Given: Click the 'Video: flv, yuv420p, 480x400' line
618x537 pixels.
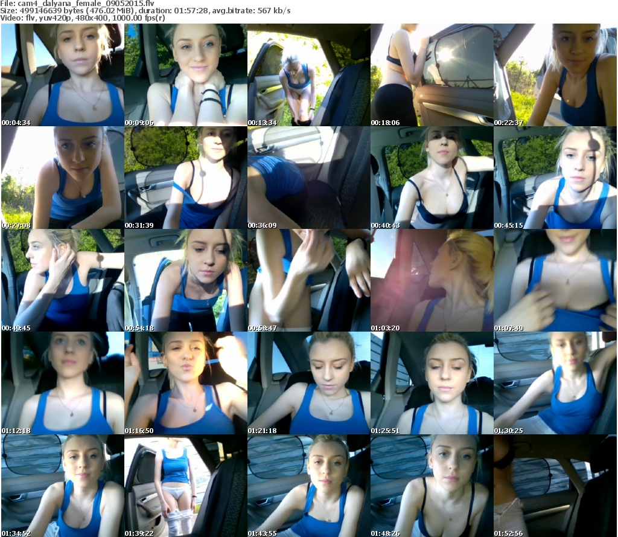Looking at the screenshot, I should click(x=82, y=18).
